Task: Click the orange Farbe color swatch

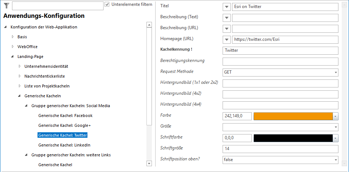Action: (293, 116)
